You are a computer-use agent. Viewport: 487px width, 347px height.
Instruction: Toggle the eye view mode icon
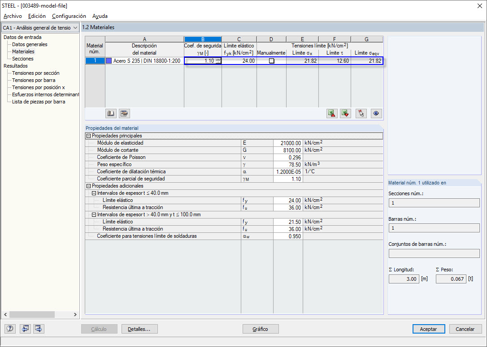(376, 113)
